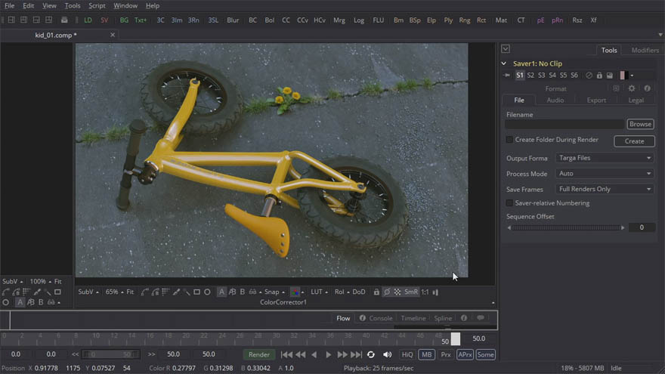
Task: Click the Saver1 info icon
Action: (x=647, y=88)
